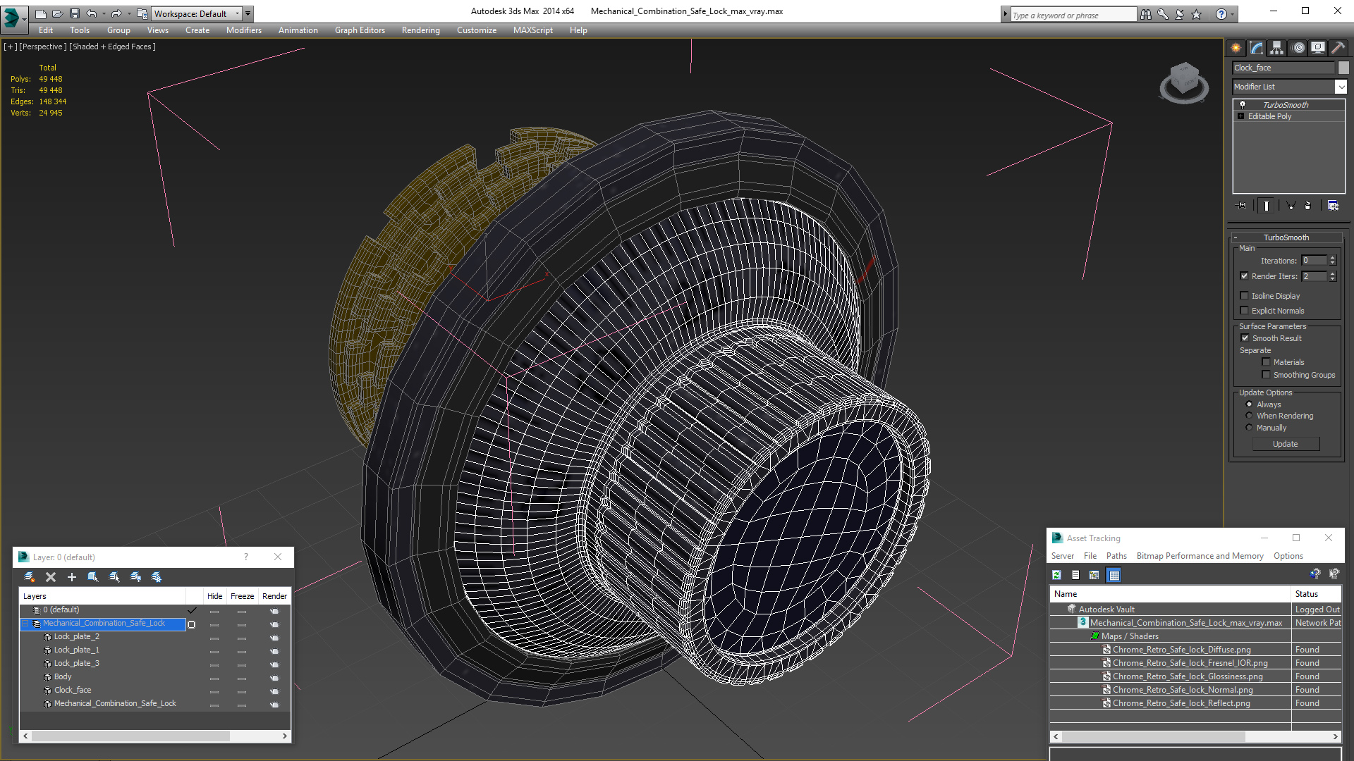Enable Isoline Display checkbox
Viewport: 1354px width, 761px height.
pyautogui.click(x=1245, y=296)
